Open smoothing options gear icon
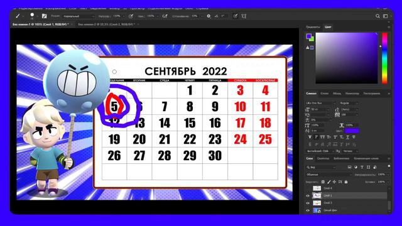This screenshot has width=402, height=226. click(209, 16)
